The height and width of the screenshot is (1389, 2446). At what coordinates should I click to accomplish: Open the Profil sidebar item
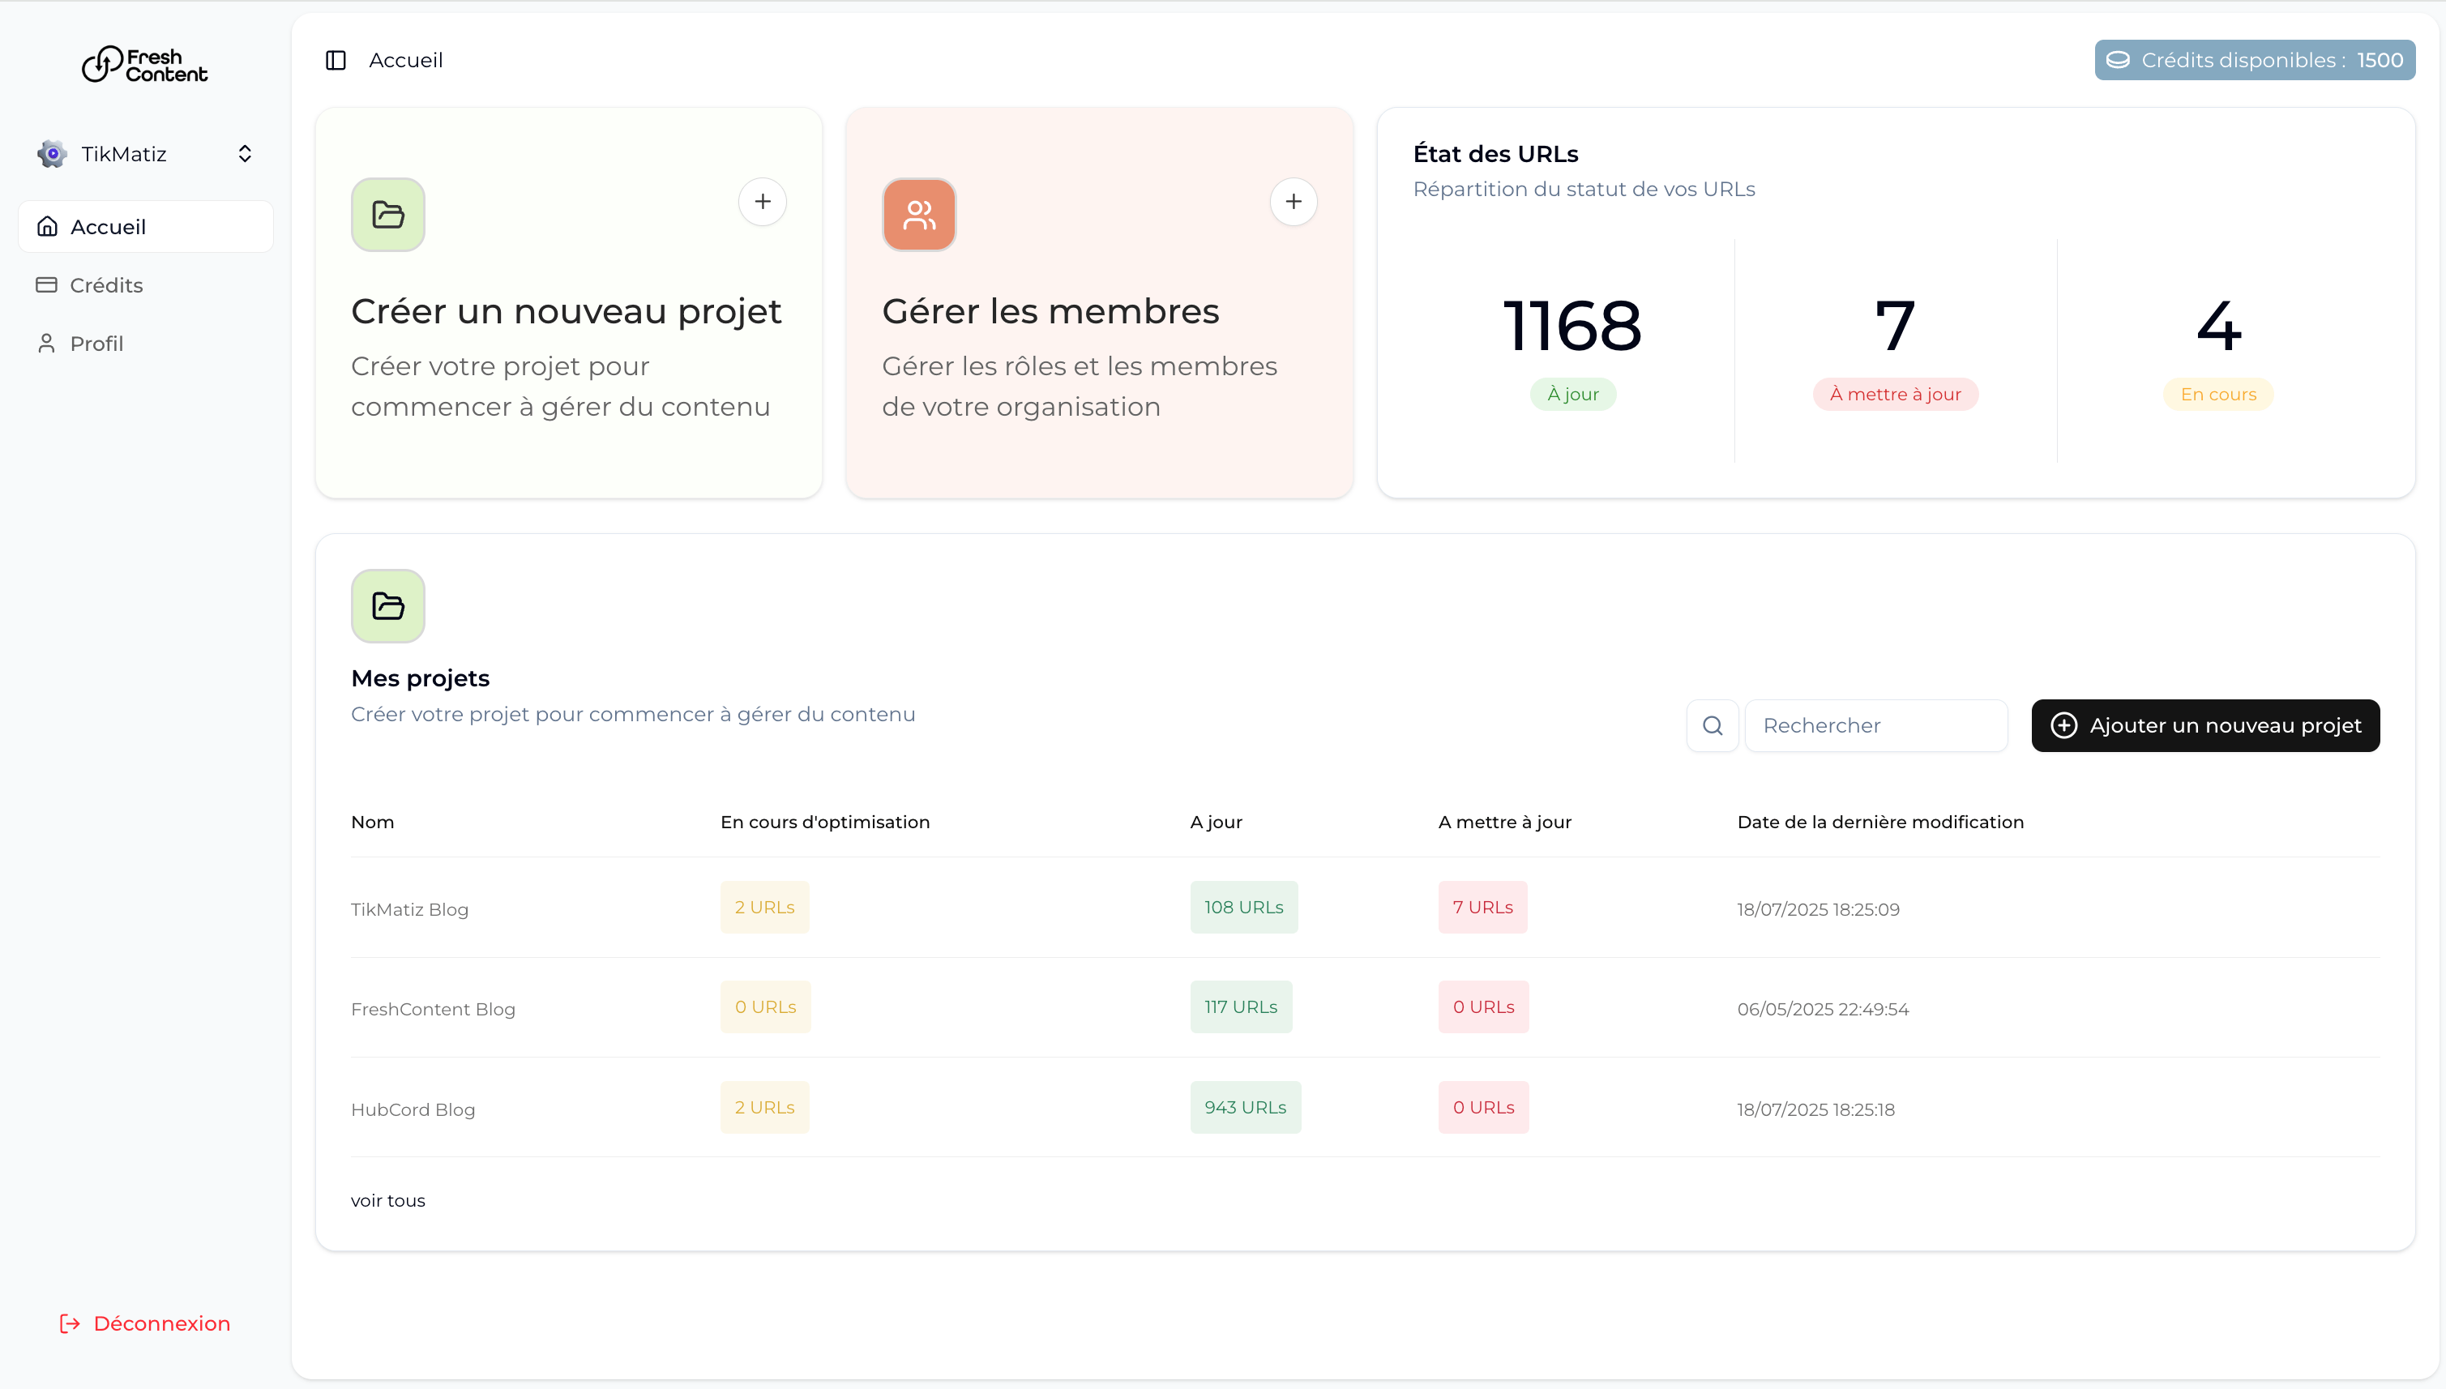pos(146,343)
